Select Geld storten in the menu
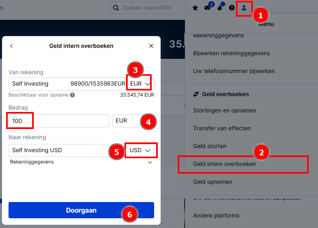This screenshot has width=318, height=228. coord(210,146)
